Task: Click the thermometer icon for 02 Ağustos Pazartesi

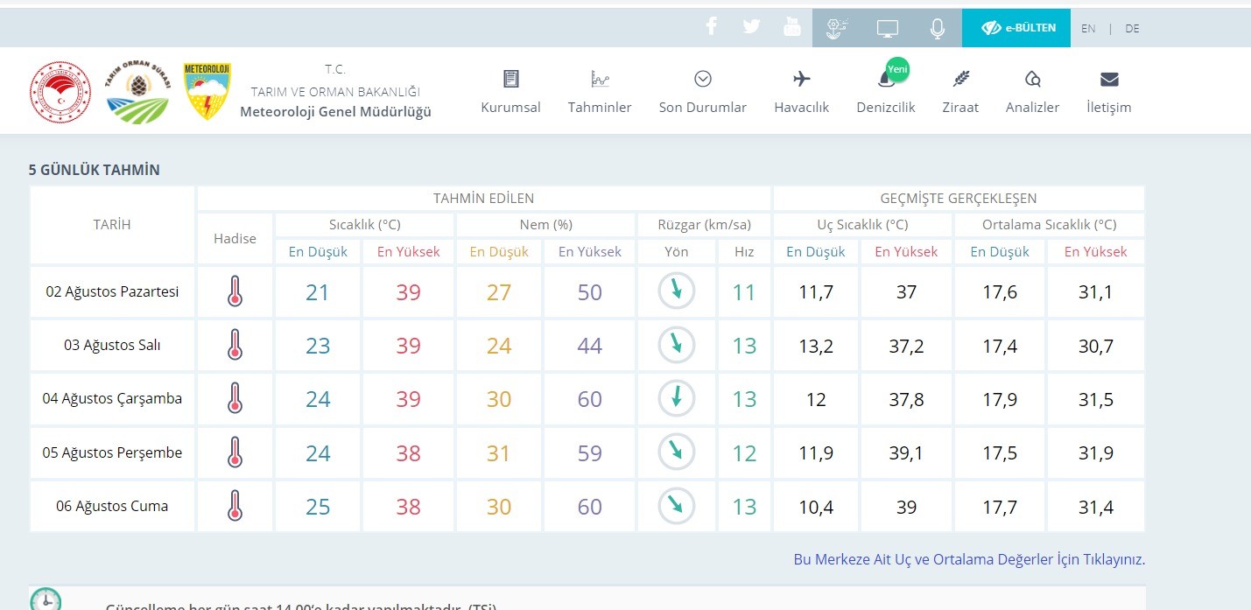Action: (235, 291)
